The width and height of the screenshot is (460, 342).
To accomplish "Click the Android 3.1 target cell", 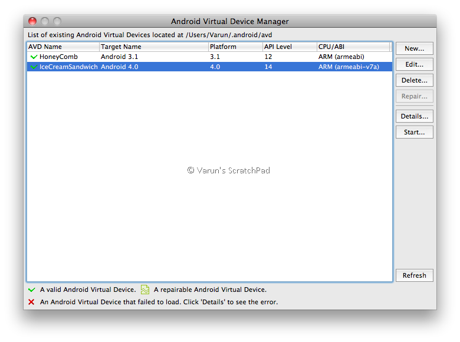I will (x=119, y=57).
